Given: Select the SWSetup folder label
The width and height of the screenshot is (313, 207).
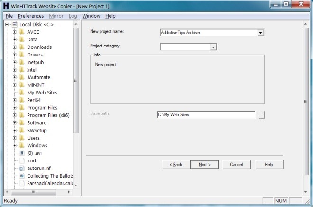Looking at the screenshot, I should (x=37, y=131).
